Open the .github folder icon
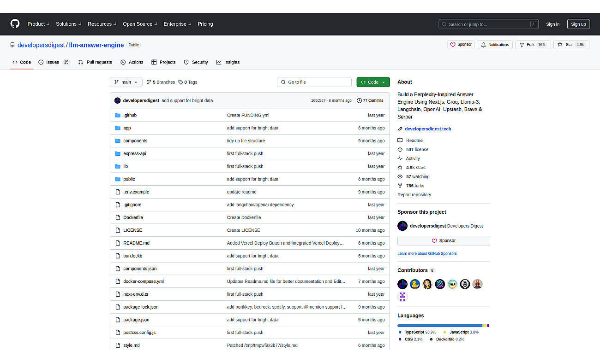The width and height of the screenshot is (600, 363). [118, 115]
